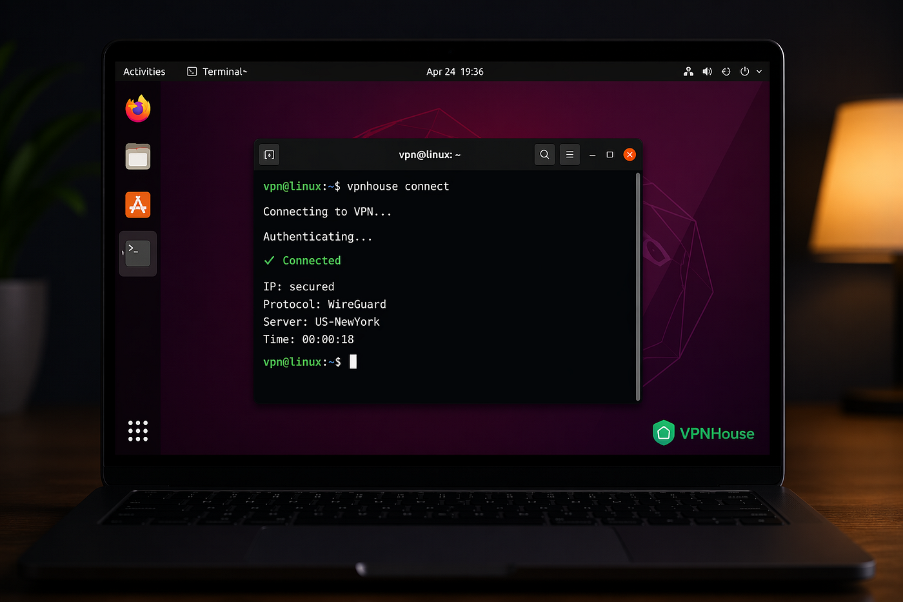Expand system menu arrow in top bar
Screen dimensions: 903x602
click(x=759, y=72)
